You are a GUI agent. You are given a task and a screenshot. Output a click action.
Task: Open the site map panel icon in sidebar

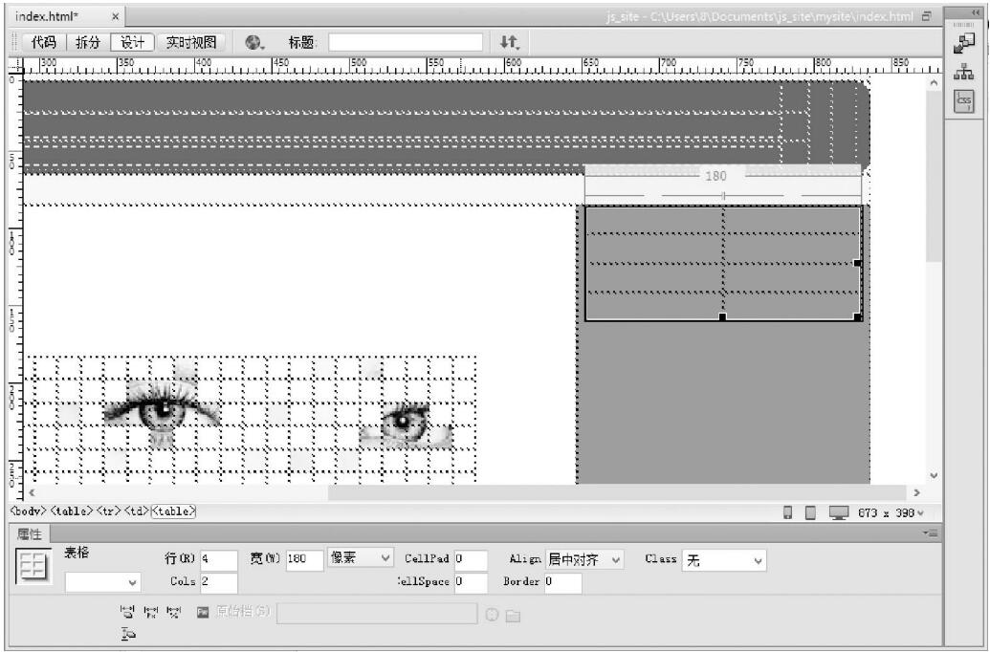point(964,72)
